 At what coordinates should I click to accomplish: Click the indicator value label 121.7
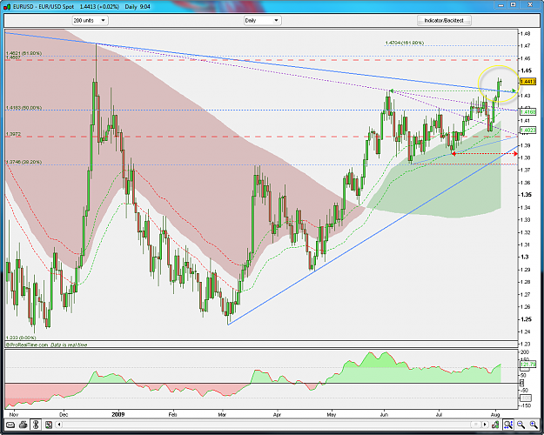pyautogui.click(x=528, y=365)
